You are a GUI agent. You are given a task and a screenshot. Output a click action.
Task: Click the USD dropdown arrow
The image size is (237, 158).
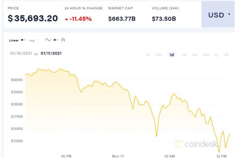(x=230, y=15)
